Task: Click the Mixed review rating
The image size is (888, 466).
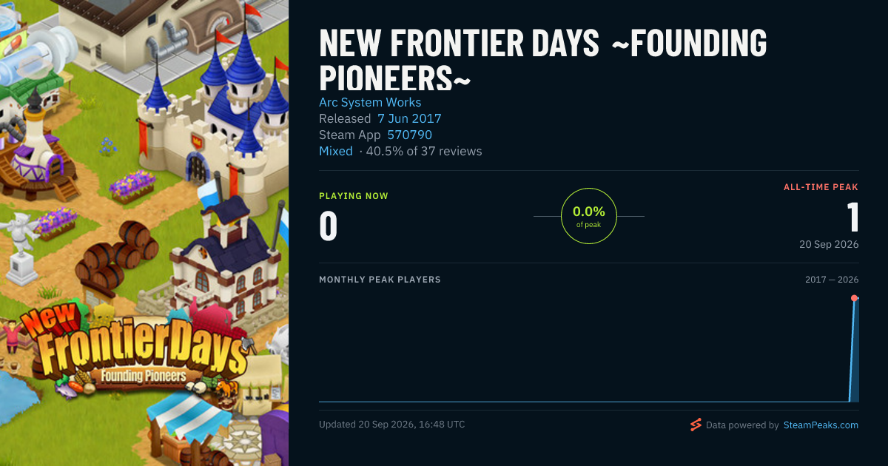Action: coord(336,151)
